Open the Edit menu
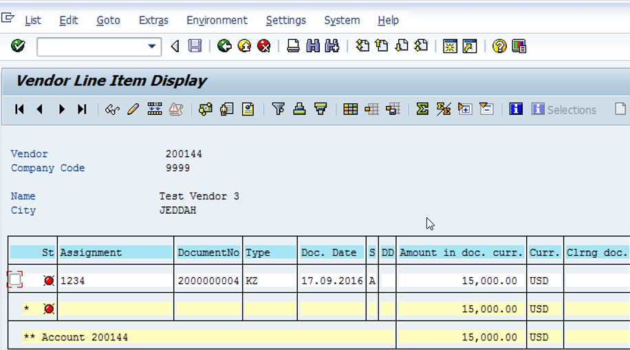The width and height of the screenshot is (630, 350). click(x=69, y=20)
